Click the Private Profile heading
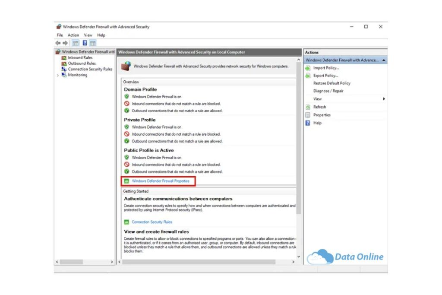Image resolution: width=442 pixels, height=295 pixels. click(x=139, y=120)
